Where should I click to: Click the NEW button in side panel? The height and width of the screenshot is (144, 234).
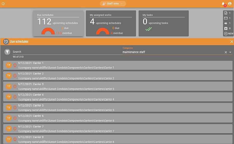tap(229, 34)
